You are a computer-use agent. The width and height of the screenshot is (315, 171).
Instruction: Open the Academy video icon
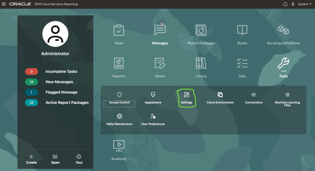point(119,145)
